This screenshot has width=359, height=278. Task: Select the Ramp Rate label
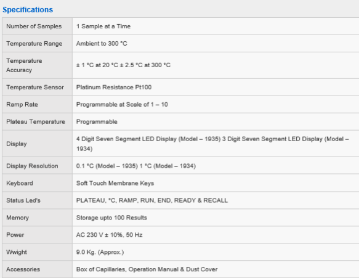(x=22, y=105)
